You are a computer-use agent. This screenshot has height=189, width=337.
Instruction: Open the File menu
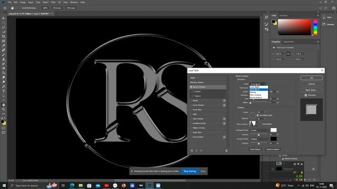click(x=9, y=2)
